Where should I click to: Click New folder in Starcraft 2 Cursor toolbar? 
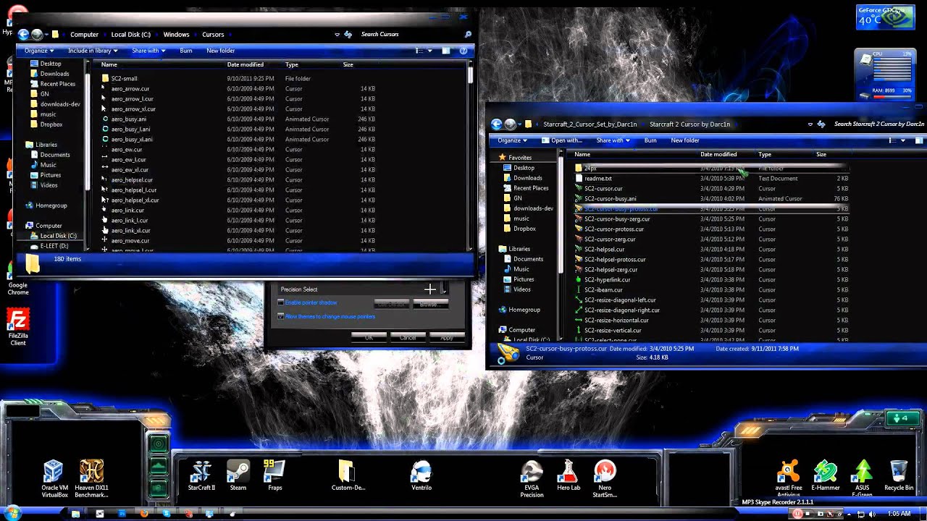click(685, 140)
